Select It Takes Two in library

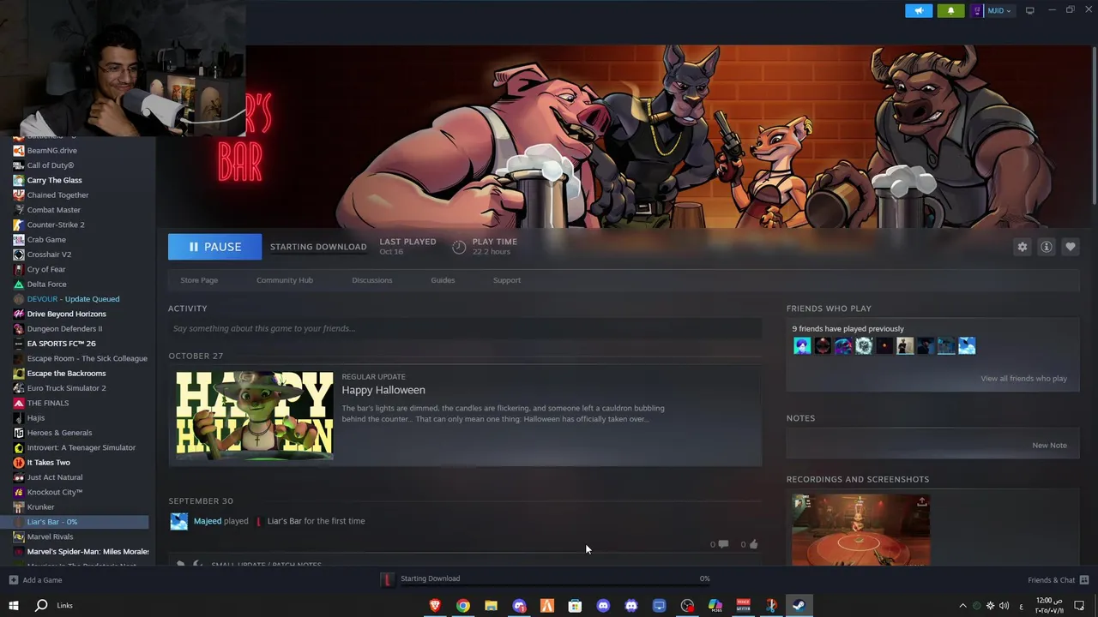click(x=48, y=463)
